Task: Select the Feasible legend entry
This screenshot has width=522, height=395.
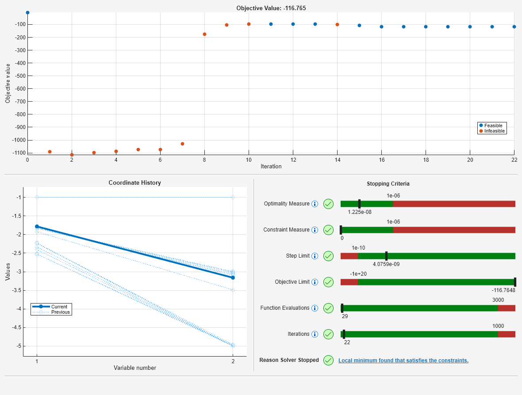Action: click(492, 125)
